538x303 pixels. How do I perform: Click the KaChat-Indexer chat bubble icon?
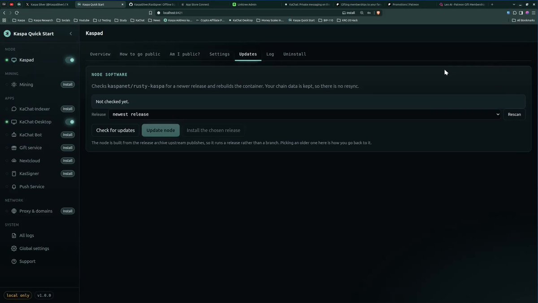coord(14,109)
